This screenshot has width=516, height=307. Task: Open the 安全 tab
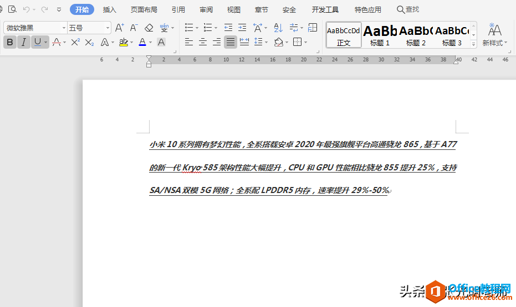pos(289,10)
